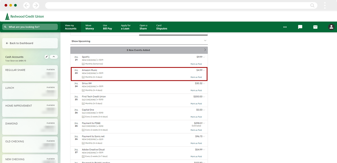Go back using the browser back arrow
This screenshot has height=163, width=337.
26,5
